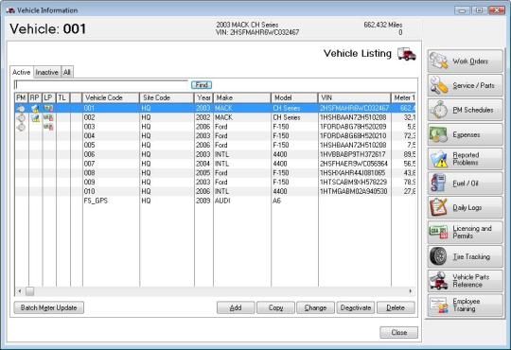Switch to the Active tab
This screenshot has width=511, height=350.
pos(22,72)
